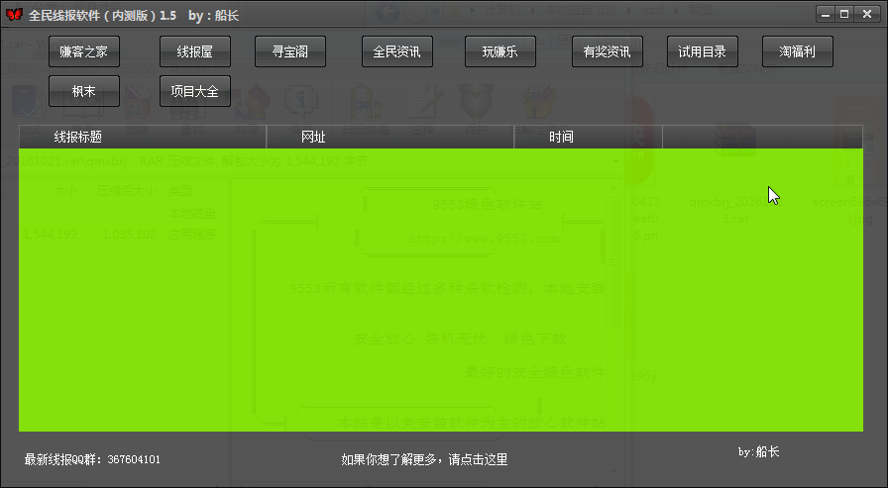Click the butterfly app icon in title bar
Image resolution: width=888 pixels, height=488 pixels.
coord(13,15)
